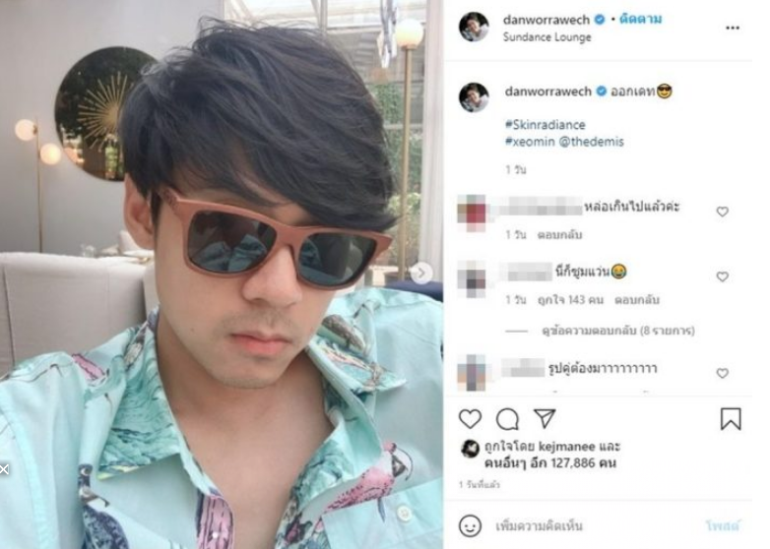Screen dimensions: 770x549
Task: Open the three-dot more options menu
Action: tap(733, 28)
